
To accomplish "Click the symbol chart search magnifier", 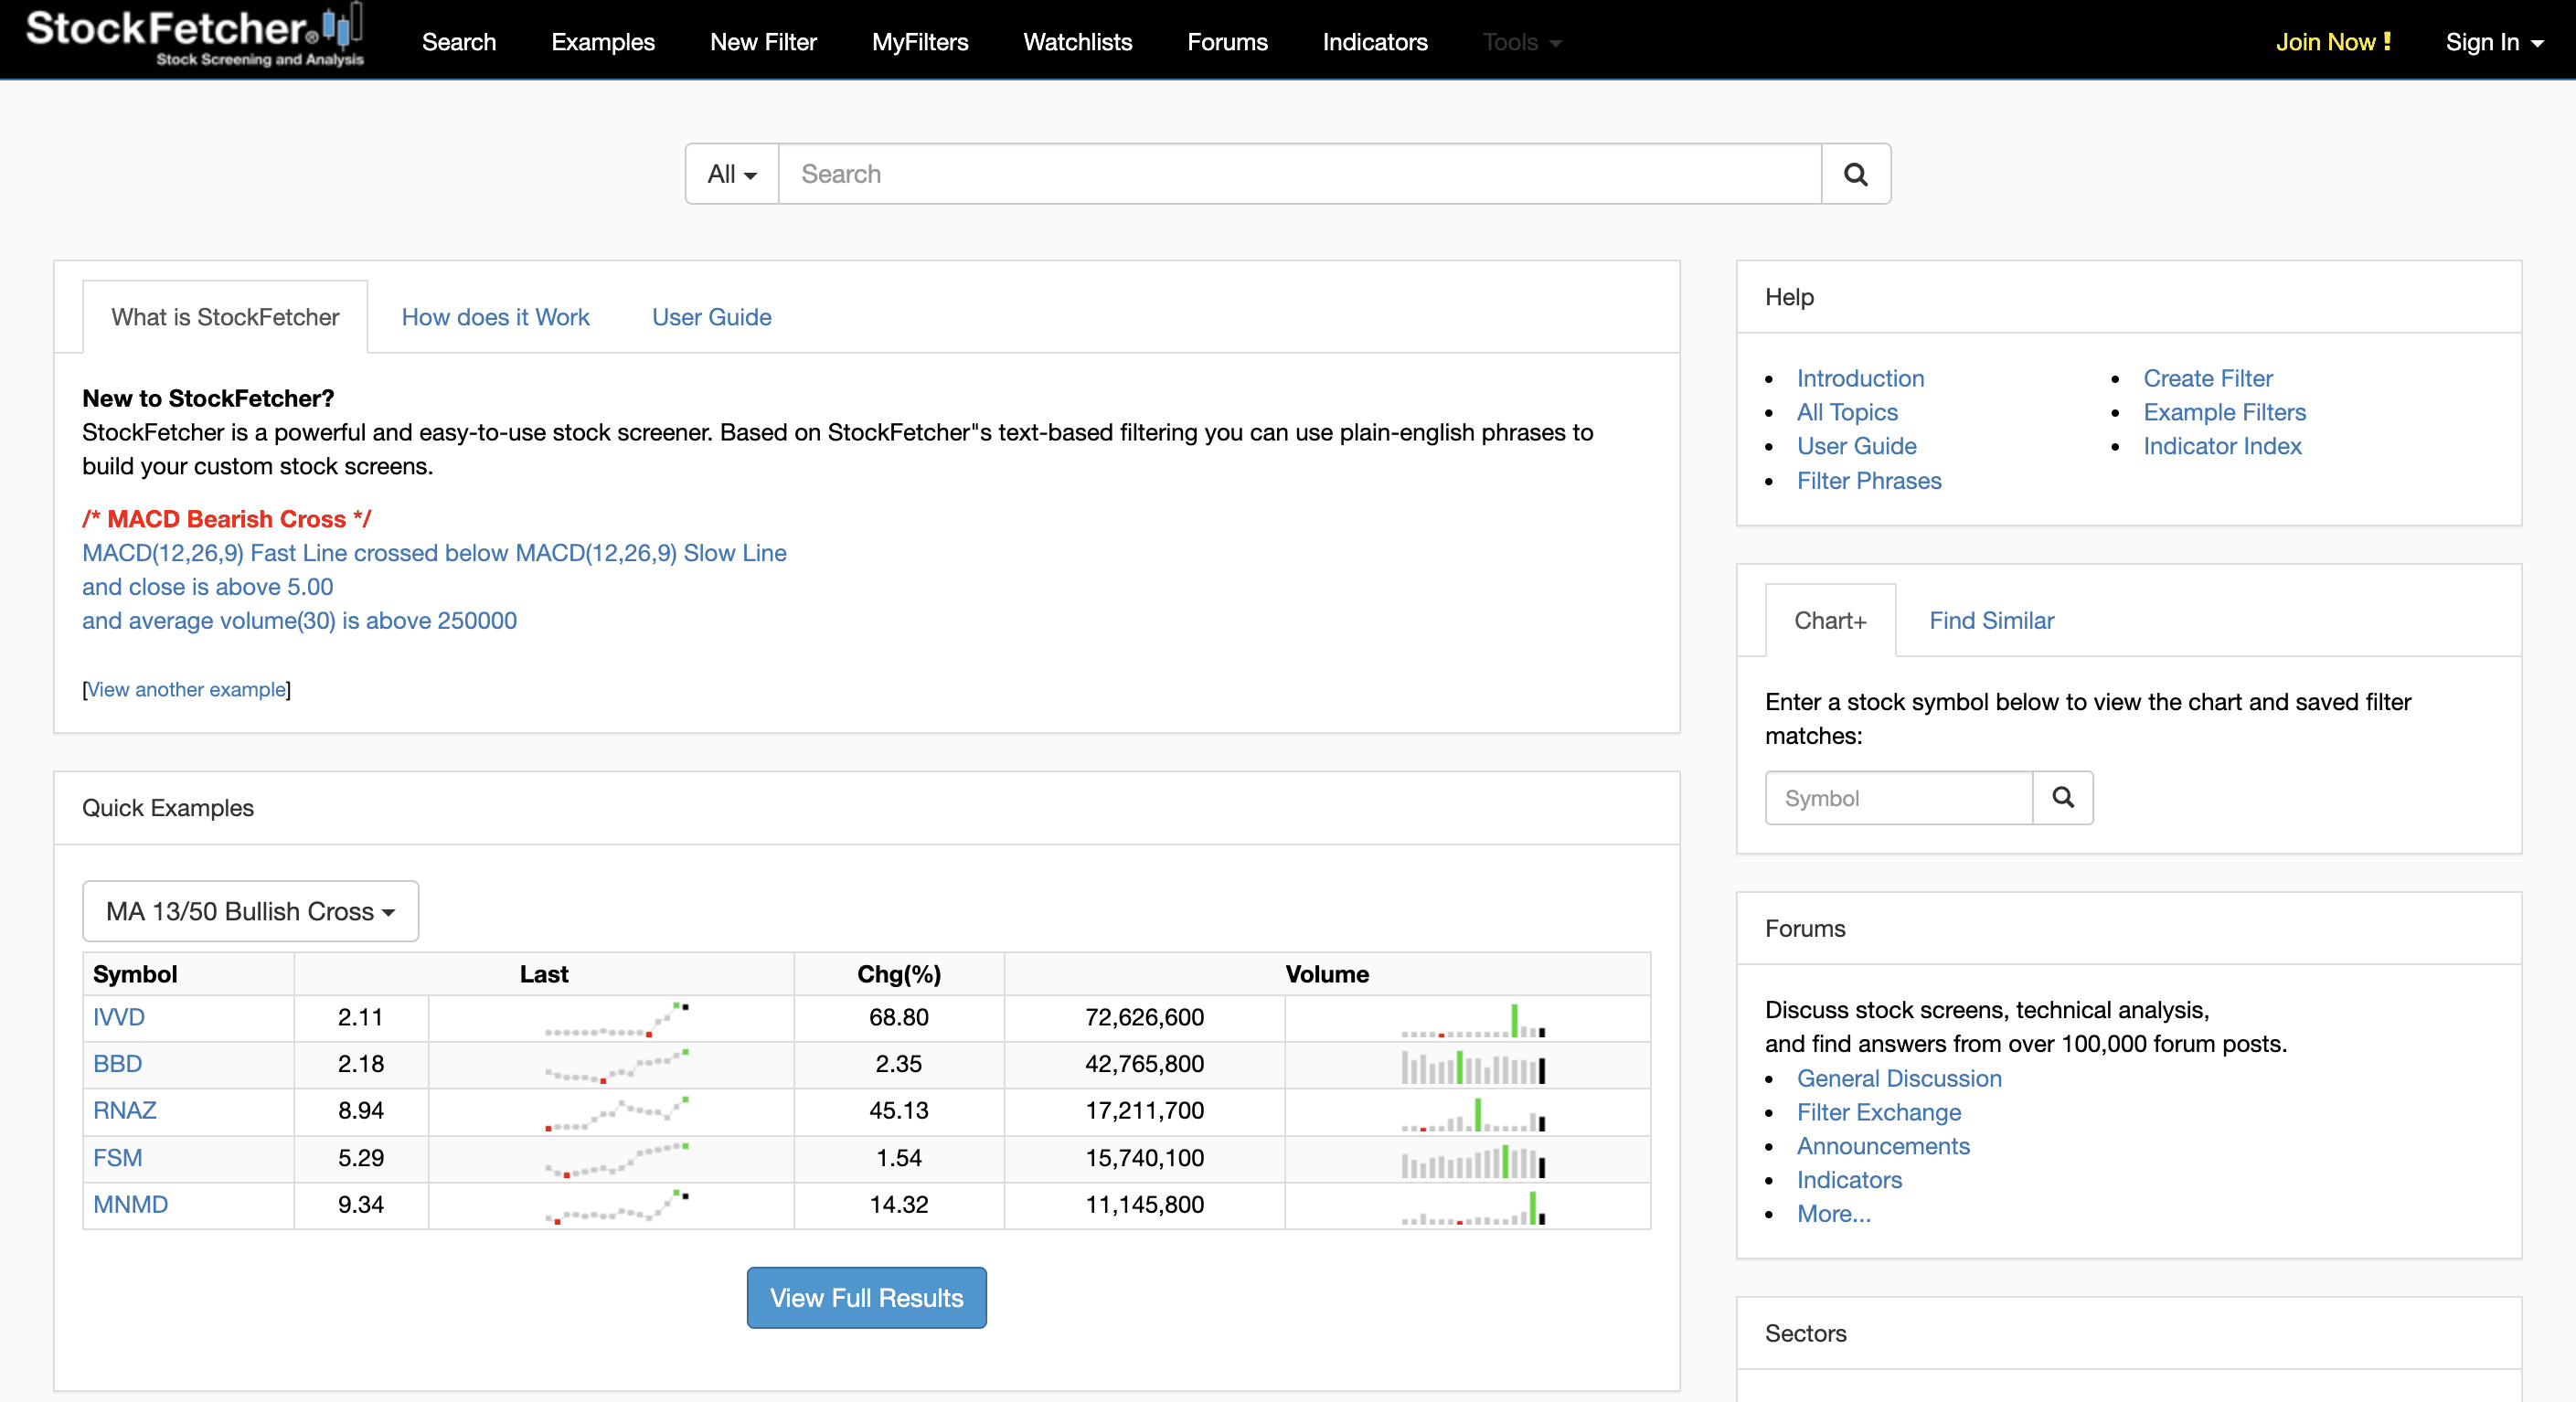I will tap(2062, 797).
